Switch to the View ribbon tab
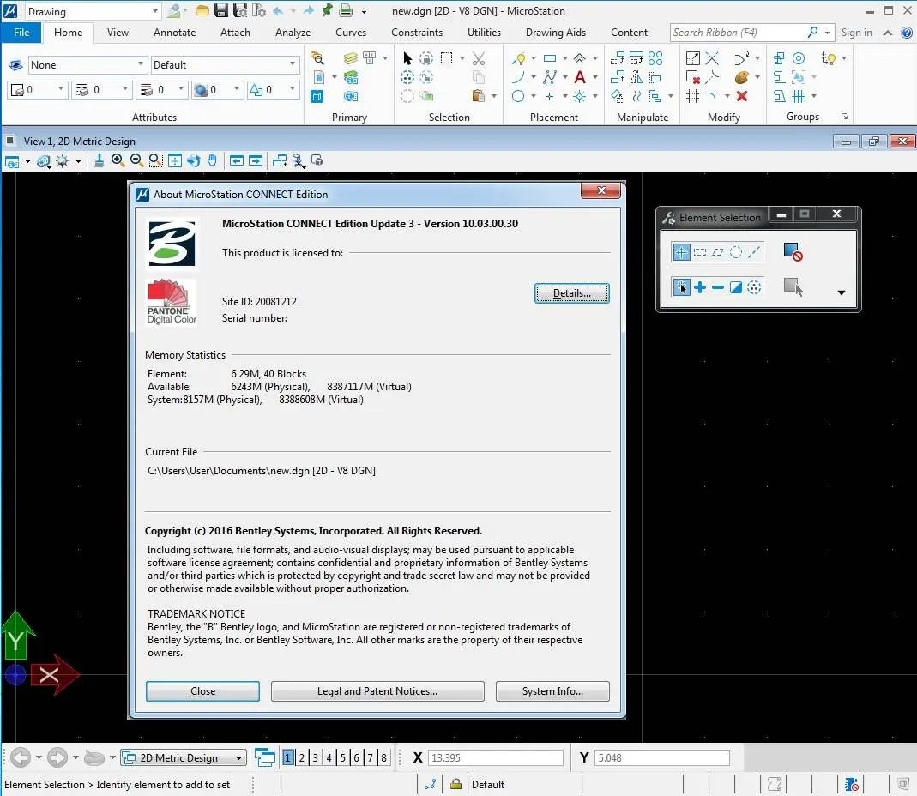Viewport: 917px width, 796px height. click(x=118, y=33)
